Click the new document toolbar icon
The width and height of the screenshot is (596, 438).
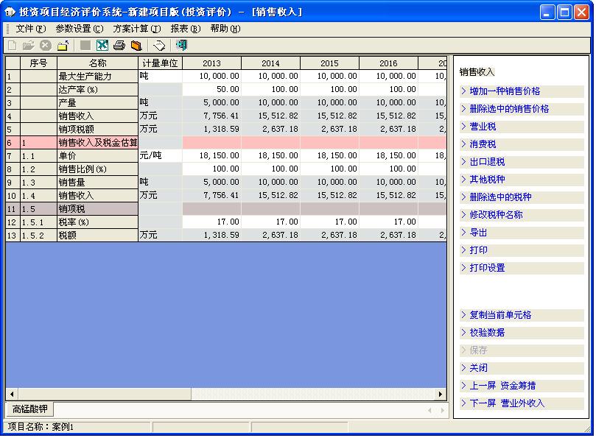(x=13, y=46)
